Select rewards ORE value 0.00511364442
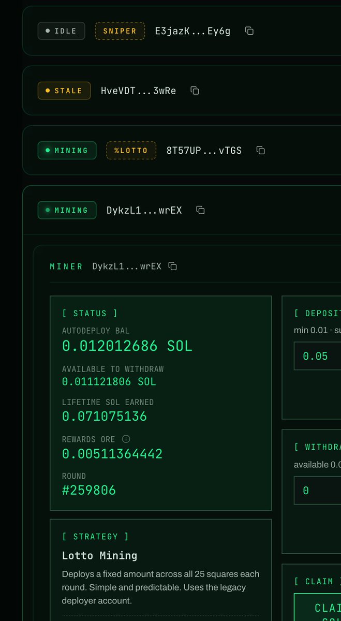The image size is (341, 621). 112,454
